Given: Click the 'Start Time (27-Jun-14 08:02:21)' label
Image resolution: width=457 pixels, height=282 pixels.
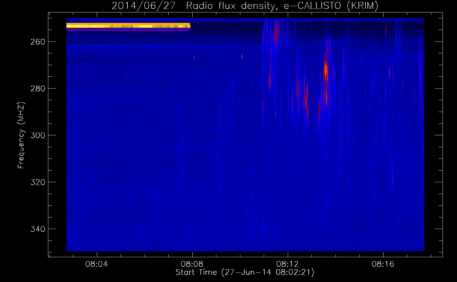Looking at the screenshot, I should coord(245,272).
